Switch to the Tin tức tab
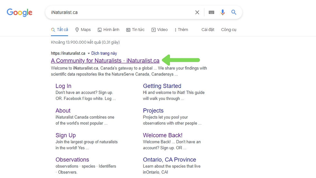This screenshot has height=178, width=316. point(135,30)
